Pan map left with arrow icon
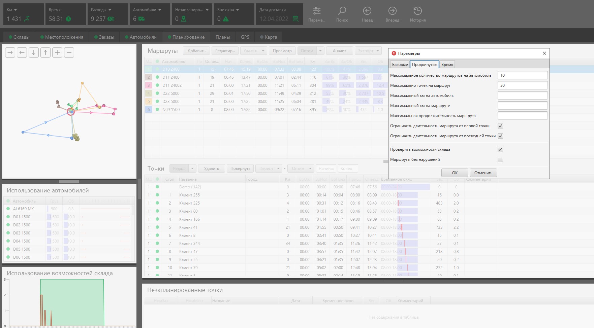Screen dimensions: 594x328 coord(22,52)
